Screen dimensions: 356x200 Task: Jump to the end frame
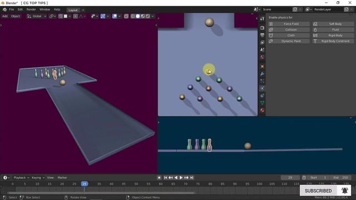191,178
